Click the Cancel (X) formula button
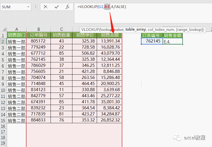212x147 pixels. click(46, 7)
